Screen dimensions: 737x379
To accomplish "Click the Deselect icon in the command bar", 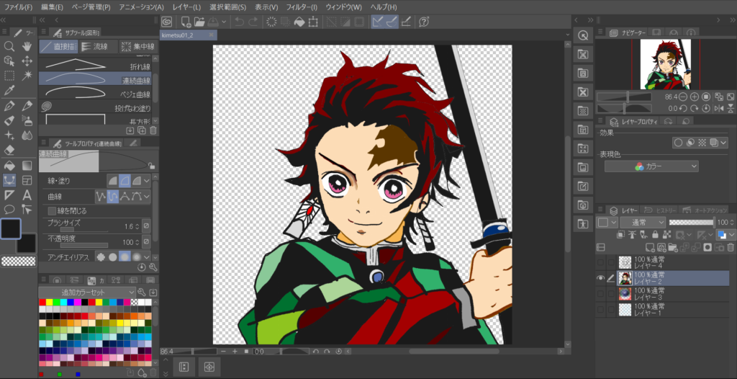I will pos(332,22).
